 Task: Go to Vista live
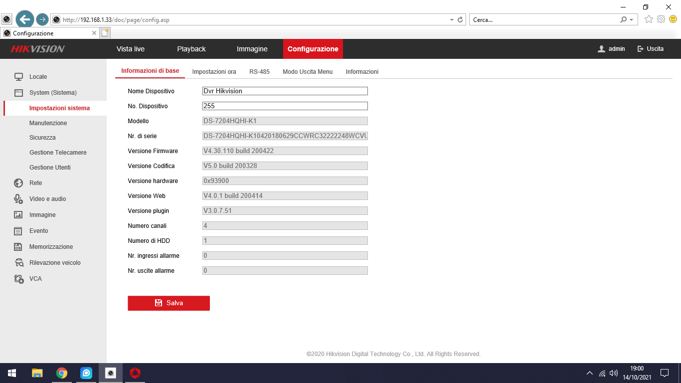pos(130,49)
